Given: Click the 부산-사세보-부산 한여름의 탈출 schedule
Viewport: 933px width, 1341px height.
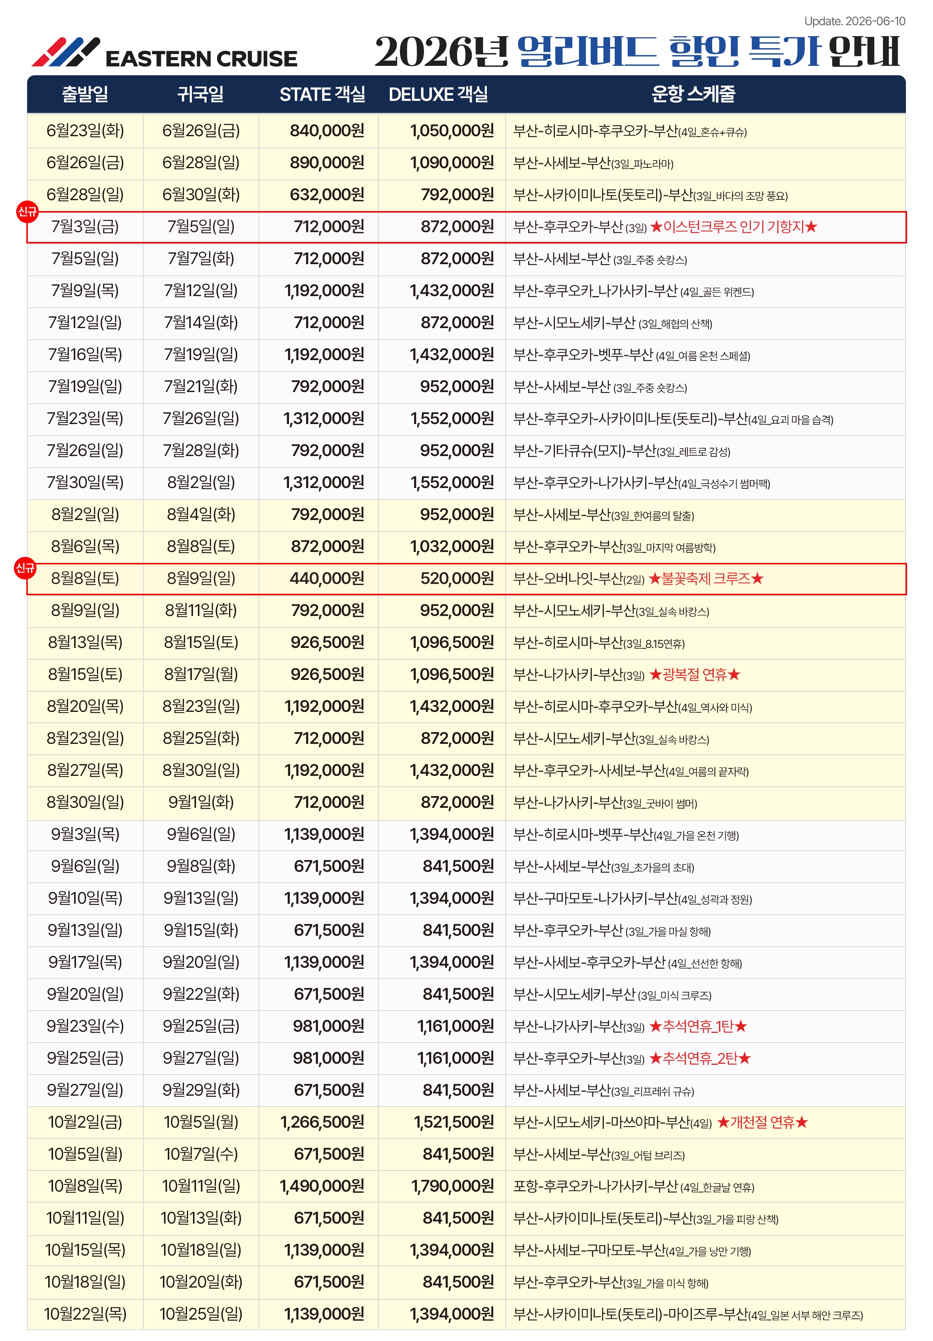Looking at the screenshot, I should 604,515.
